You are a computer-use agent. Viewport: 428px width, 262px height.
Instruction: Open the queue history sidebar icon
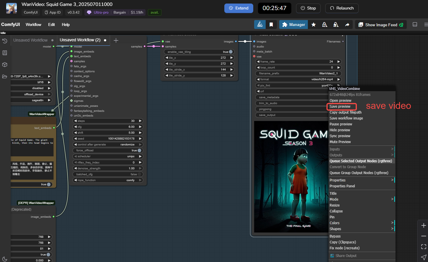point(5,41)
